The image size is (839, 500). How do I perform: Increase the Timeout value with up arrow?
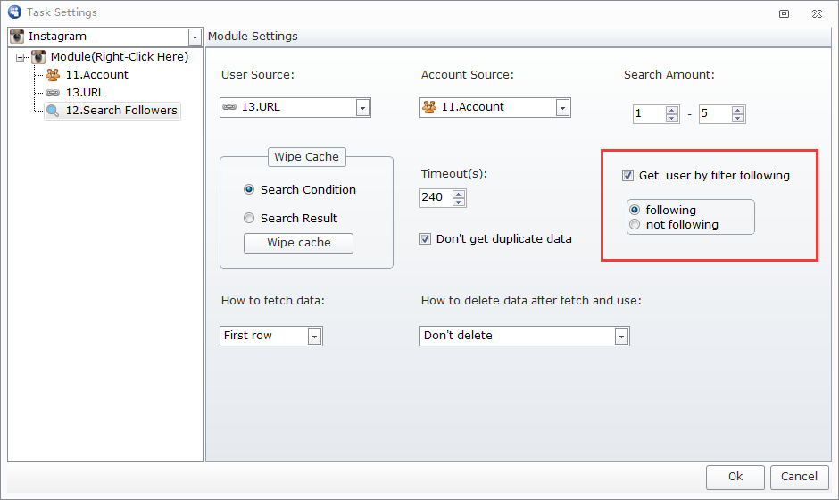[459, 193]
